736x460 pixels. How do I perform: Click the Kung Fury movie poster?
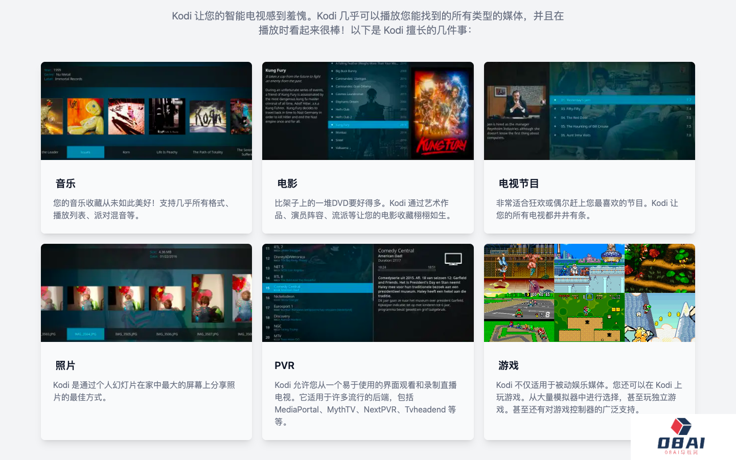click(441, 111)
